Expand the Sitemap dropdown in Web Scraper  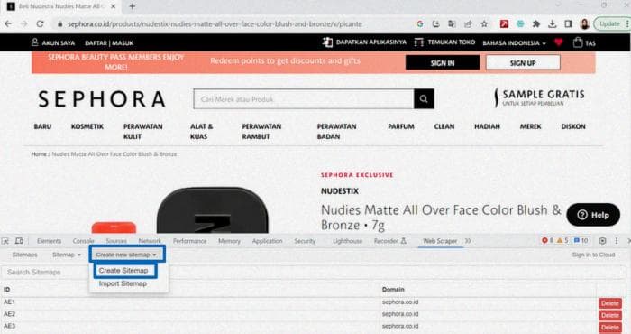coord(67,255)
